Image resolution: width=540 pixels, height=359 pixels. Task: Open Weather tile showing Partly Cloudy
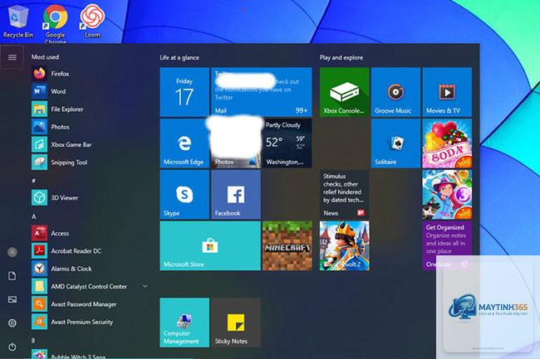pos(287,143)
